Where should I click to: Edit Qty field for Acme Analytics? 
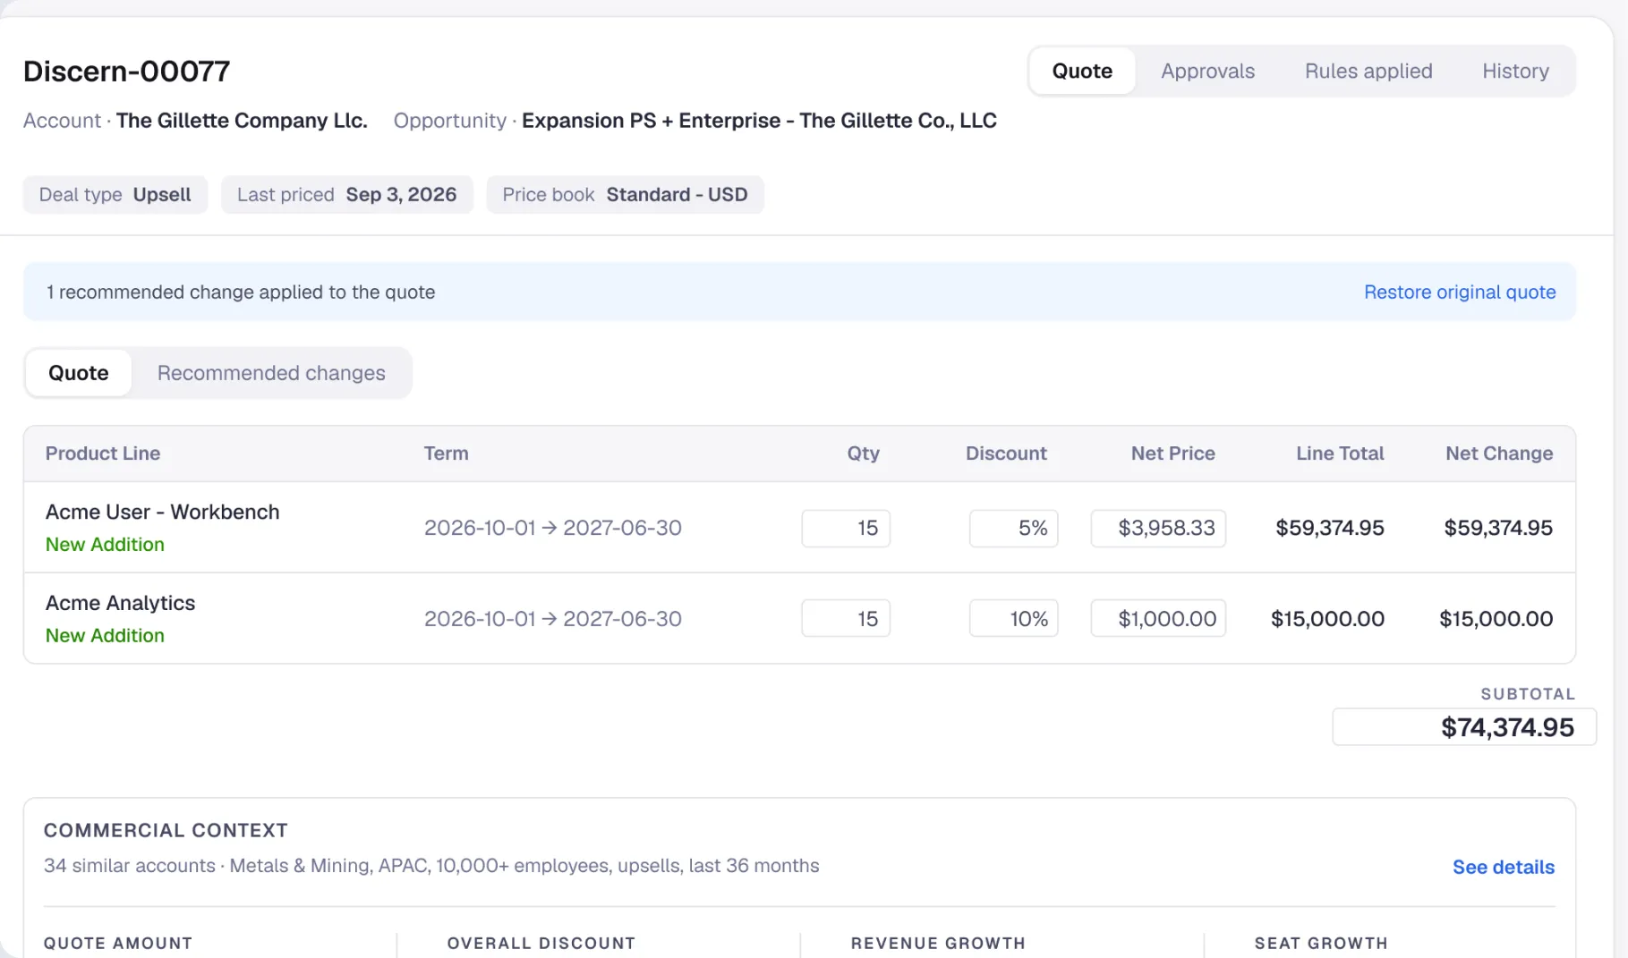pyautogui.click(x=846, y=618)
